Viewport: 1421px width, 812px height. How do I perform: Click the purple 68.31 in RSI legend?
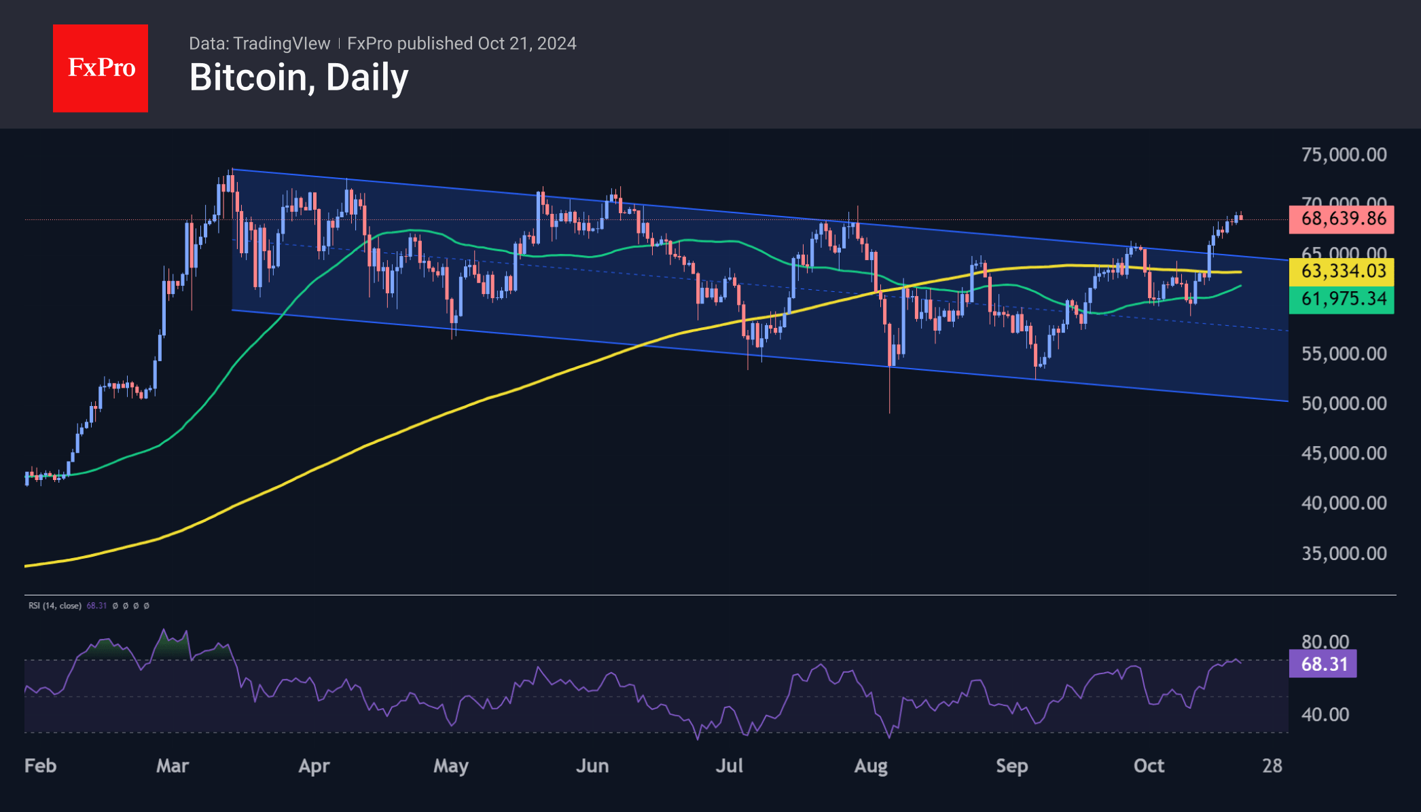point(96,606)
